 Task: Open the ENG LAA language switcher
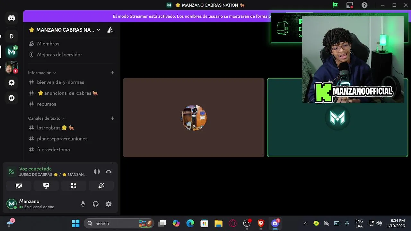pyautogui.click(x=359, y=223)
